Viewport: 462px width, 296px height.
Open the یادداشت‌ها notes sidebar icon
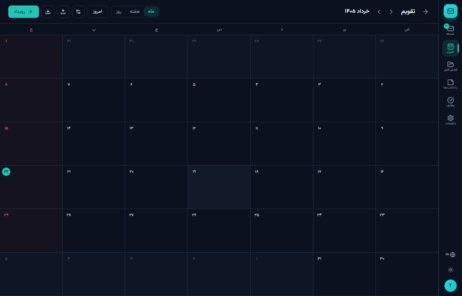[450, 84]
